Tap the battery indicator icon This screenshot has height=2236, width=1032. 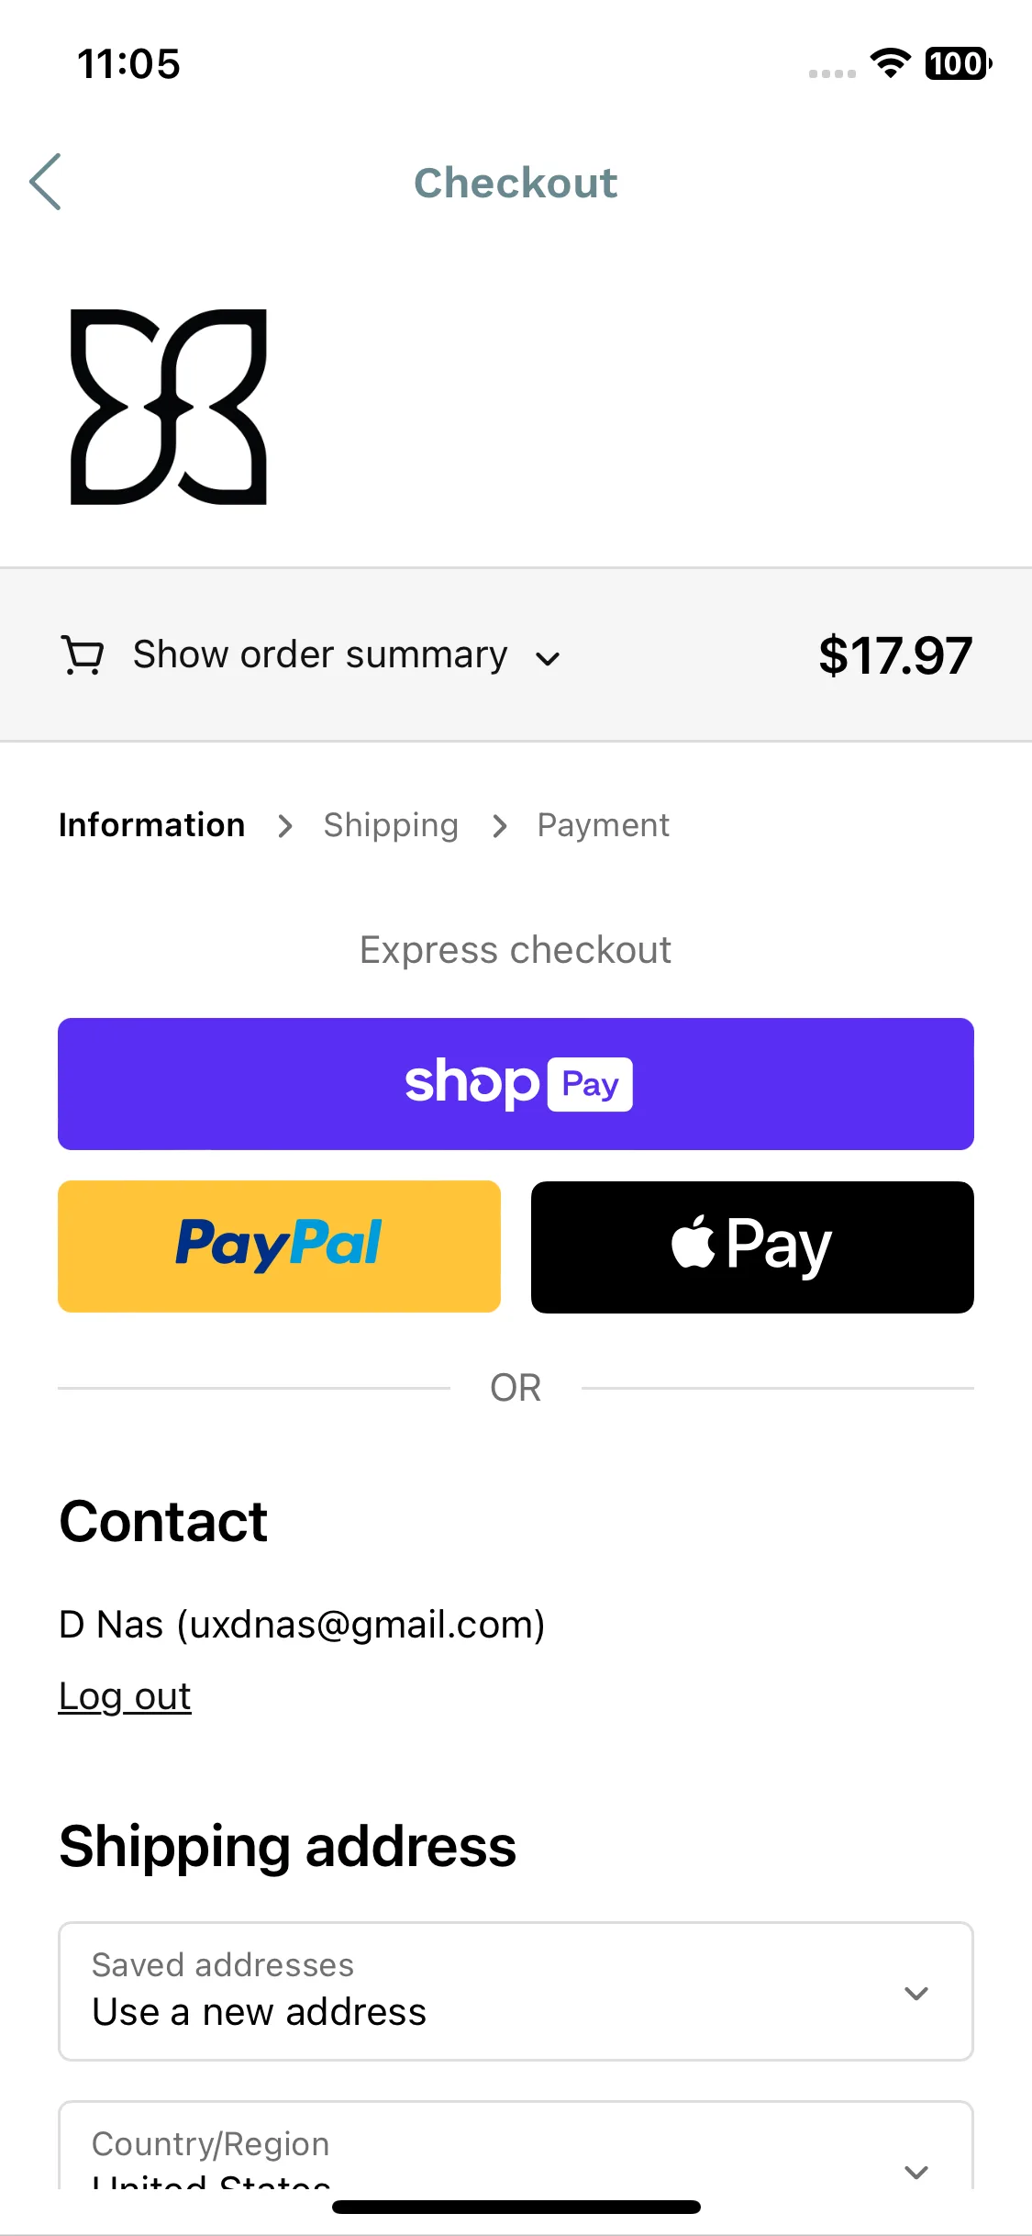pos(958,63)
